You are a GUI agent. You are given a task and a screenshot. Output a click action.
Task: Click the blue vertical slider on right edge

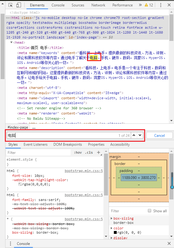(x=172, y=181)
